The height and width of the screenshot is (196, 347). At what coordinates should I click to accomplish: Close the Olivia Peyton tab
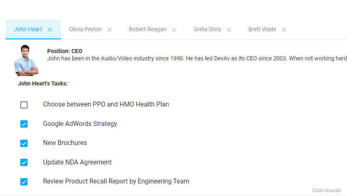(110, 30)
